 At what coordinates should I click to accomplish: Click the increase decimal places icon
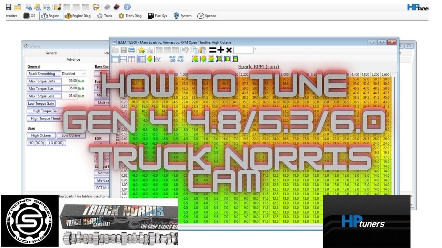click(x=180, y=59)
